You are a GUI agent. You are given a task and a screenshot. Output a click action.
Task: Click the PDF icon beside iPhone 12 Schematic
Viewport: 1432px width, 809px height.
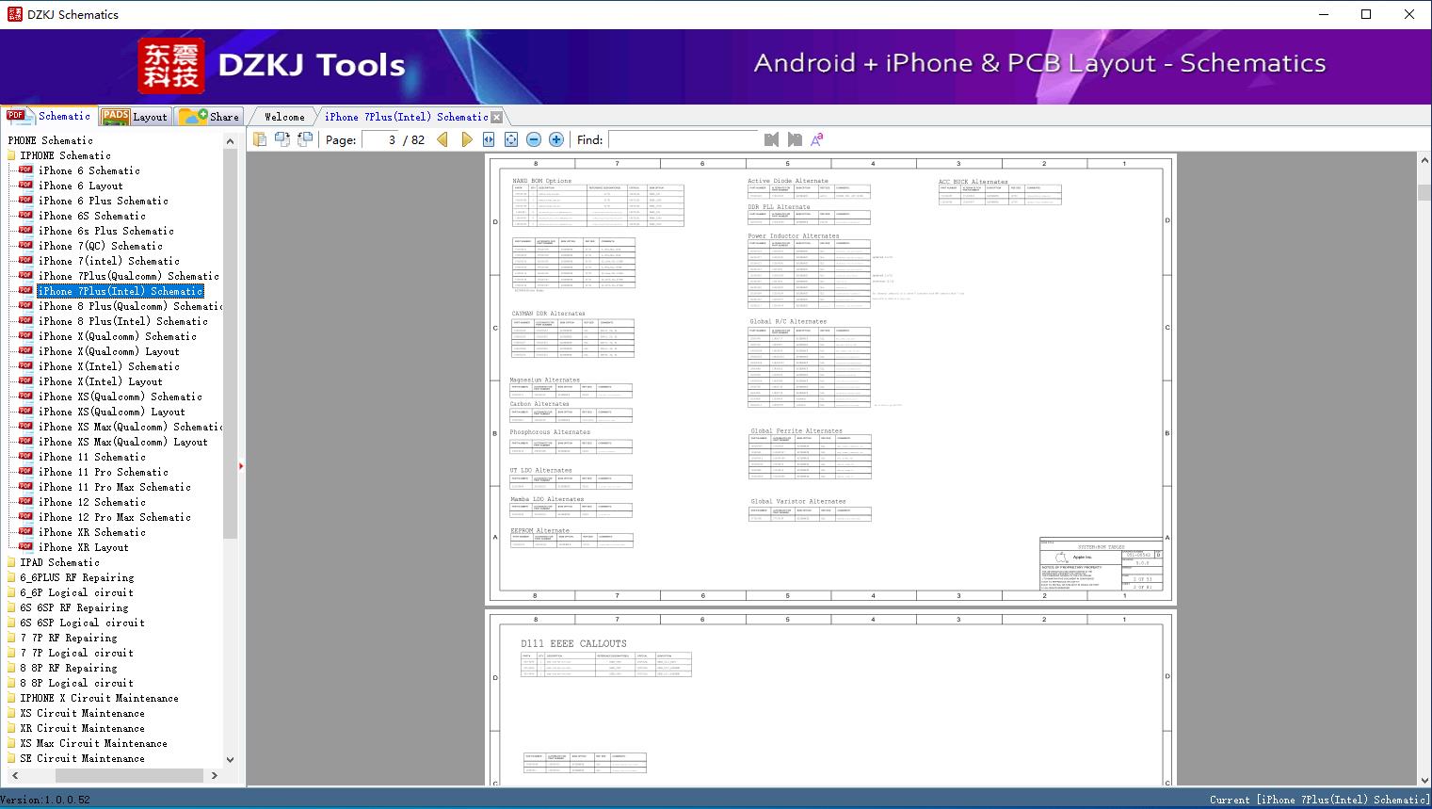[25, 502]
